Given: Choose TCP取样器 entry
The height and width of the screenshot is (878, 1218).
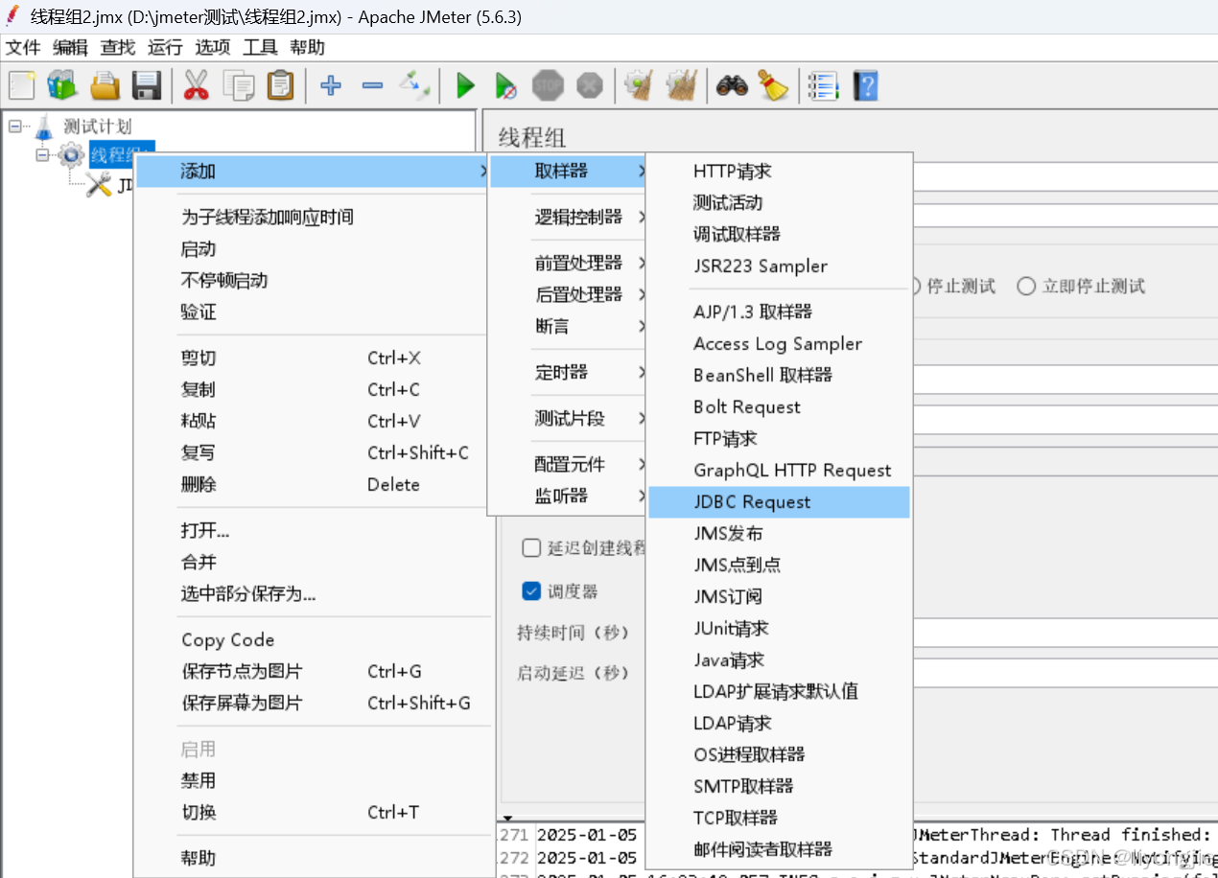Looking at the screenshot, I should click(x=779, y=818).
